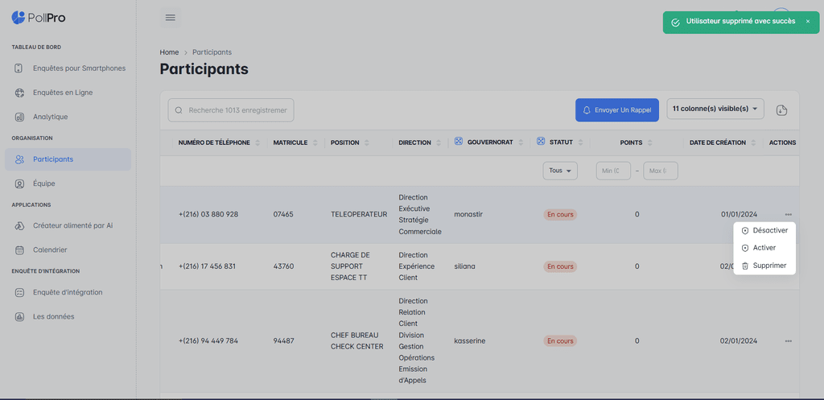Expand the 11 colonne(s) visible(s) dropdown
This screenshot has height=400, width=824.
pyautogui.click(x=715, y=109)
